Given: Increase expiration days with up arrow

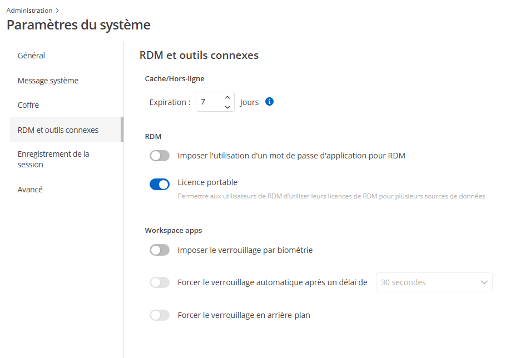Looking at the screenshot, I should [x=227, y=97].
